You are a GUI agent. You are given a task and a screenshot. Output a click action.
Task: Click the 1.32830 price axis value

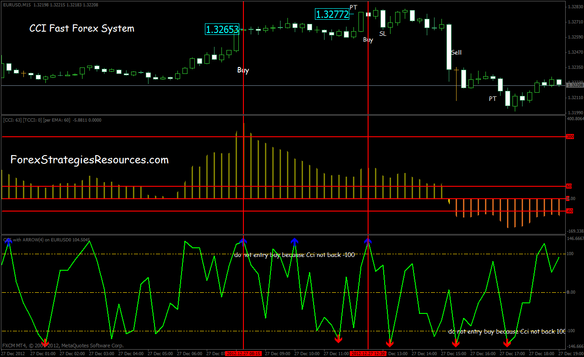pos(575,7)
